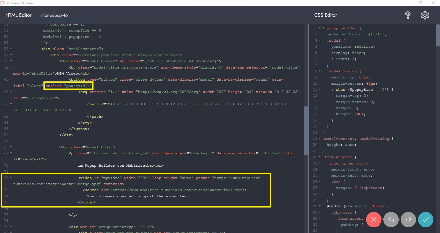This screenshot has width=440, height=233.
Task: Select the HTML Editor heading
Action: (x=18, y=15)
